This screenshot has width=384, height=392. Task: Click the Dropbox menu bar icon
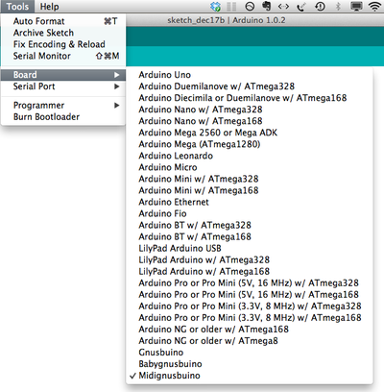(x=216, y=7)
